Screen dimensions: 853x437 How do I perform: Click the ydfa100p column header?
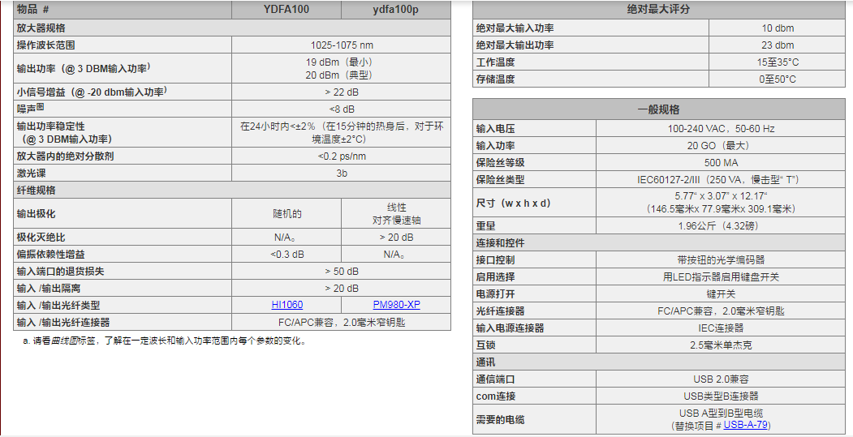point(396,10)
